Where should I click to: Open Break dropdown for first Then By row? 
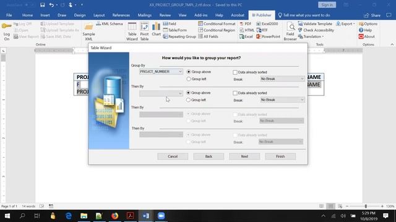tap(282, 100)
